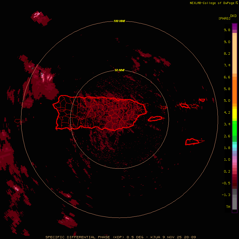Click the cyan color bar segment
The image size is (239, 239).
234,146
